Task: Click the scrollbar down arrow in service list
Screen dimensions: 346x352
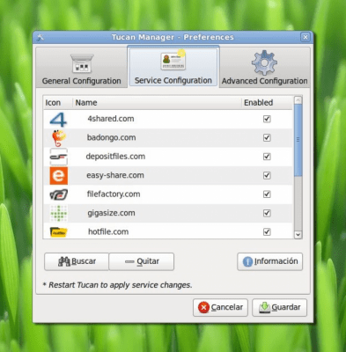Action: coord(298,234)
